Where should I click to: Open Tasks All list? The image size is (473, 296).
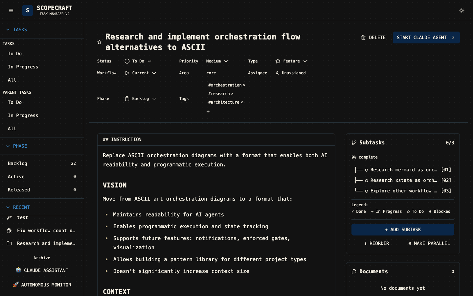[x=42, y=80]
